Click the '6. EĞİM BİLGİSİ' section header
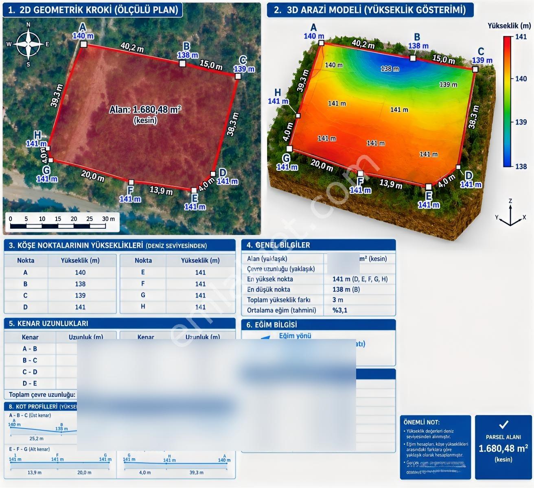 pyautogui.click(x=318, y=325)
